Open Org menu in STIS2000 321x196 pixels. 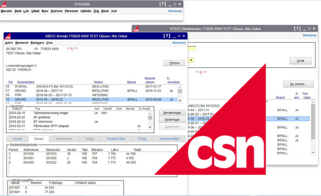coord(96,11)
